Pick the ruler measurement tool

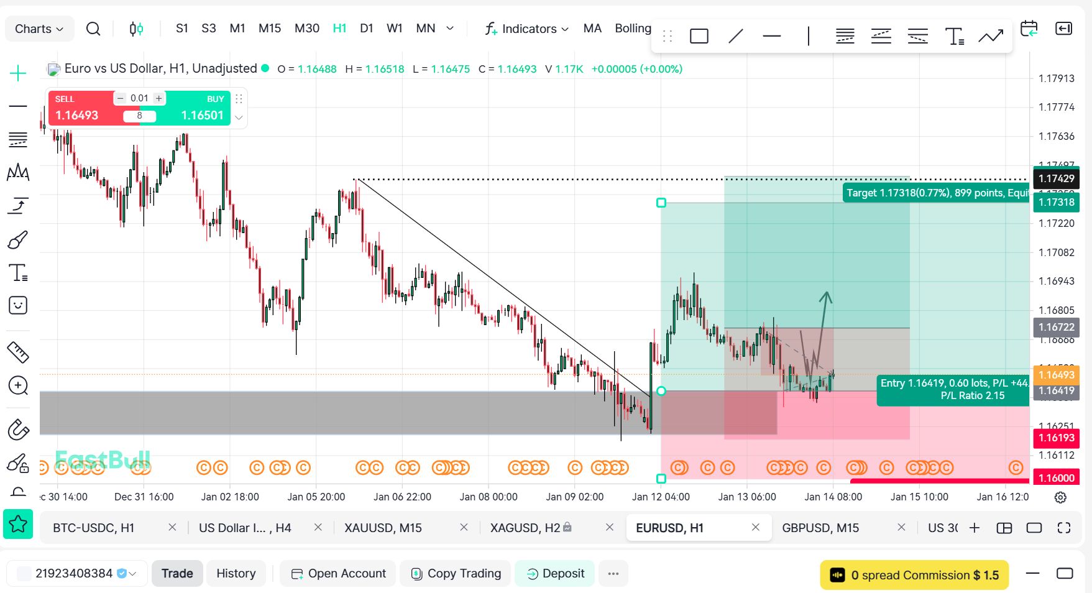coord(18,352)
